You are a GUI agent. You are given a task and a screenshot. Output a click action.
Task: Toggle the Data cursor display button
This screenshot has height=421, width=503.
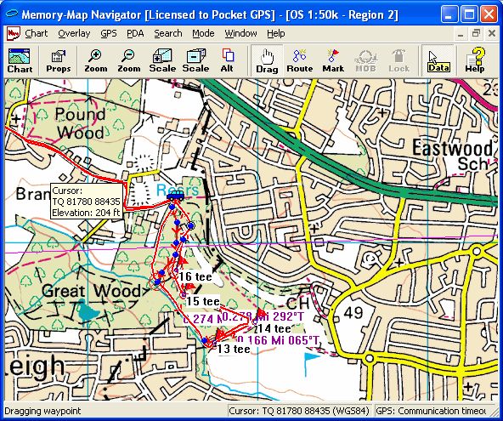[438, 60]
